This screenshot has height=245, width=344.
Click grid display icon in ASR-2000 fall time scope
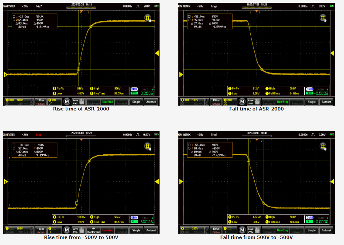(323, 18)
